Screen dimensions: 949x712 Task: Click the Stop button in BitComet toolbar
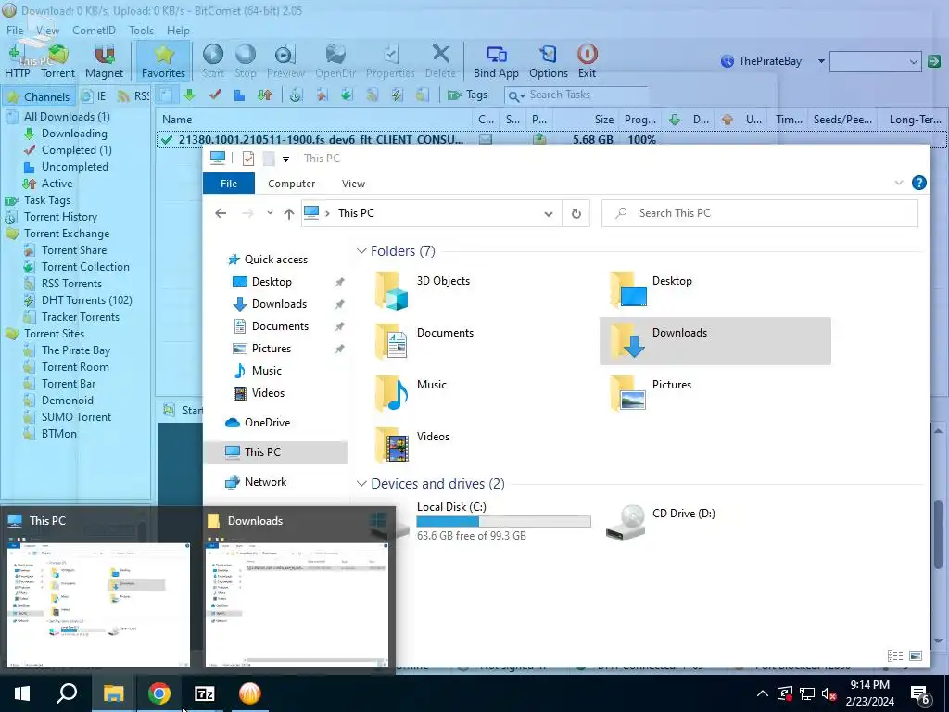245,61
